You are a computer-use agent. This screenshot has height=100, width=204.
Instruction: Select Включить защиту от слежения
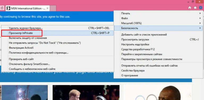(x=57, y=38)
